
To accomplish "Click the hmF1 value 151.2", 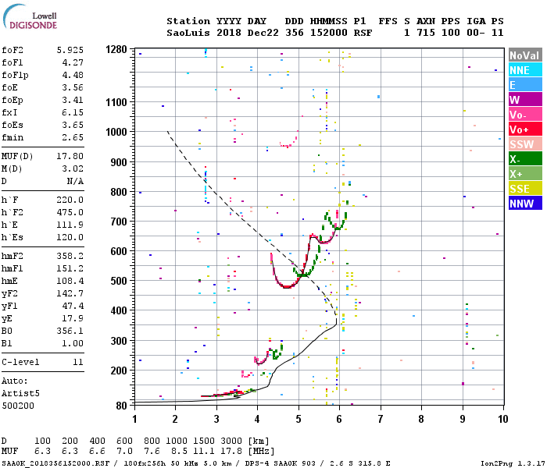I will click(70, 269).
